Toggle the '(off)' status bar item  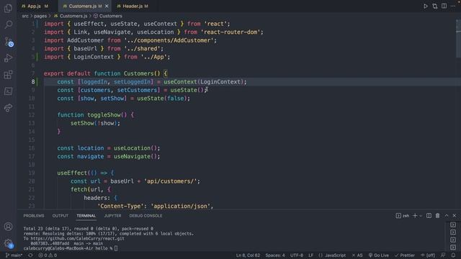(428, 255)
